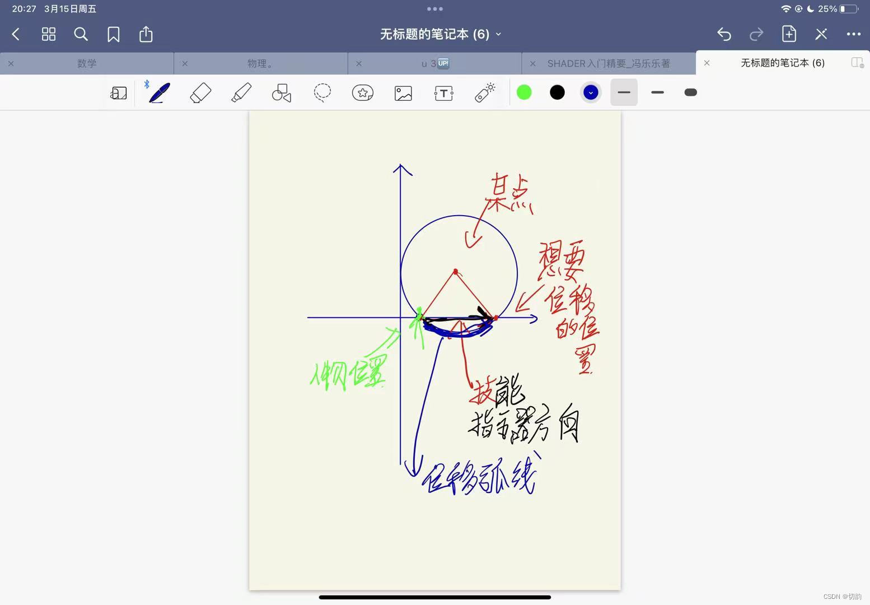Open the thumbnail grid view
Viewport: 870px width, 605px height.
49,34
